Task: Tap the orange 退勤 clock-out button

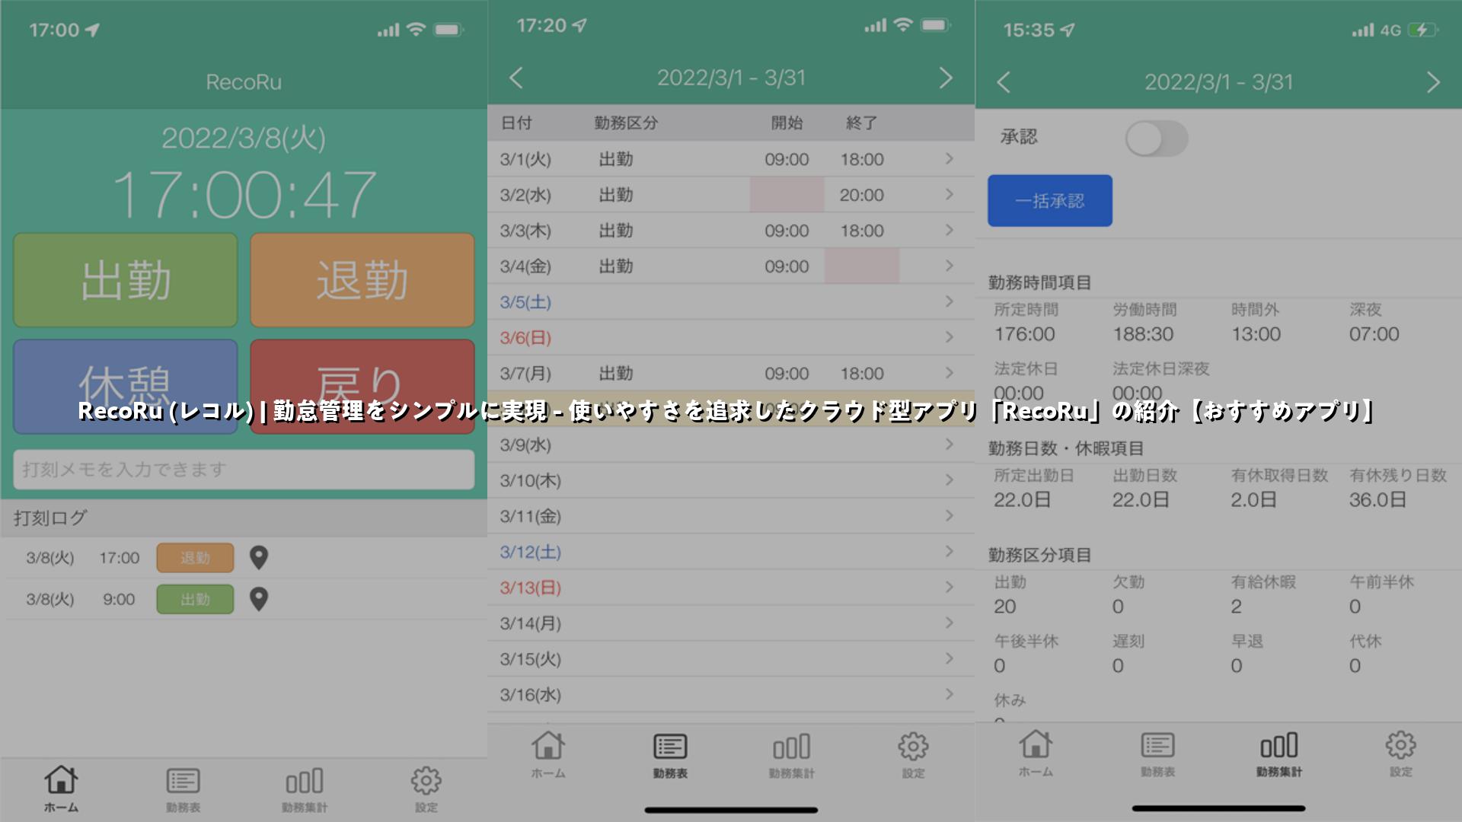Action: 362,280
